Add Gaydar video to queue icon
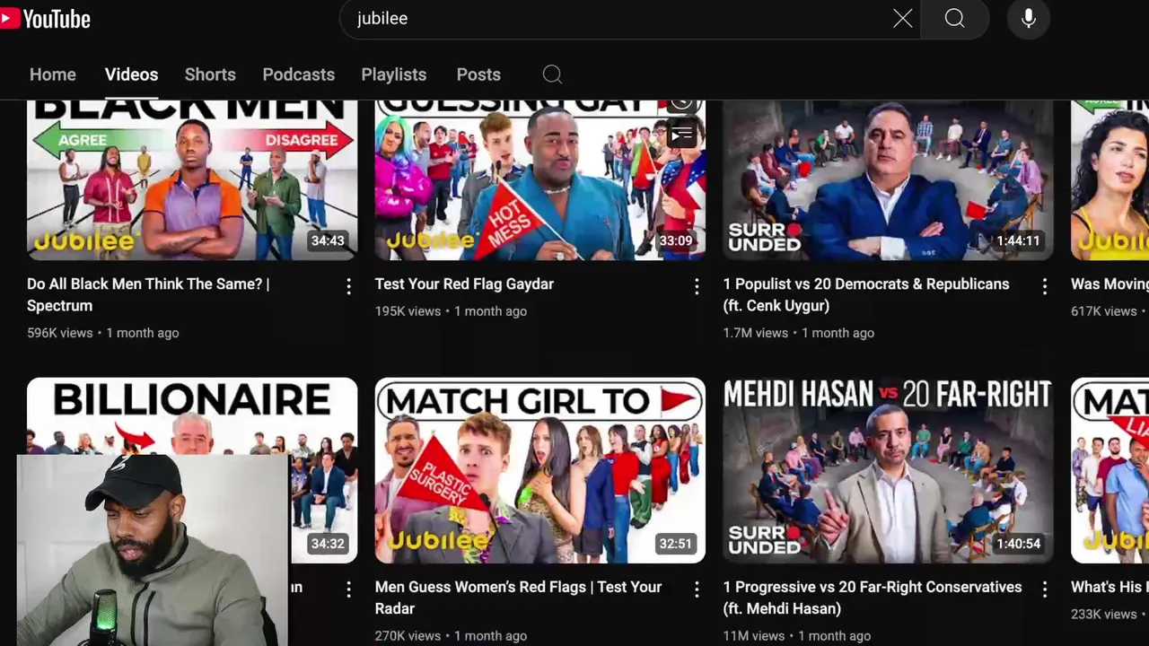Image resolution: width=1149 pixels, height=646 pixels. point(682,134)
